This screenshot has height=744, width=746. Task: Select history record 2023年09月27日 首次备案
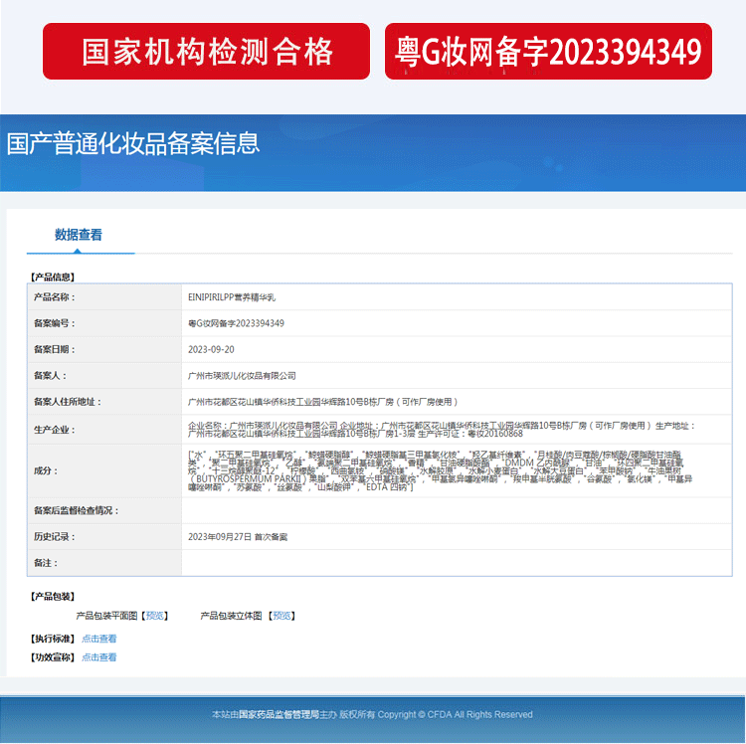[238, 536]
